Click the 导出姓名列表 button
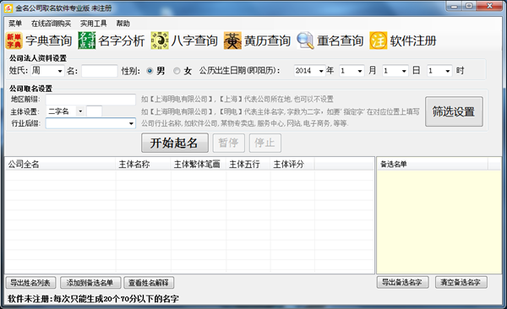The height and width of the screenshot is (309, 507). [30, 283]
